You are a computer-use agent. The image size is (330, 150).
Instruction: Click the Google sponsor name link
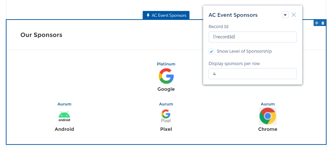[166, 89]
